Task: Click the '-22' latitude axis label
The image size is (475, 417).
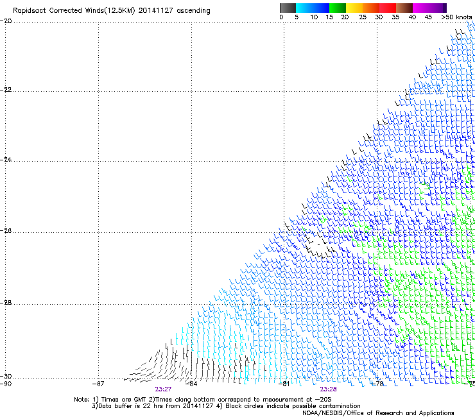Action: coord(6,90)
